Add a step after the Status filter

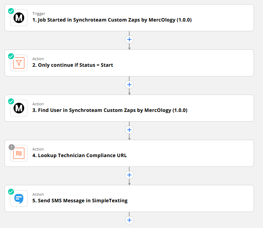tap(129, 85)
